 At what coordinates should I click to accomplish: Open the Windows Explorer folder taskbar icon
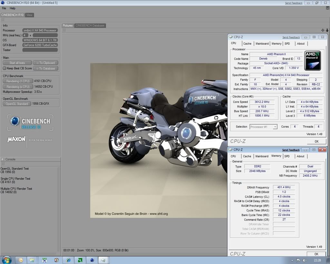[32, 260]
